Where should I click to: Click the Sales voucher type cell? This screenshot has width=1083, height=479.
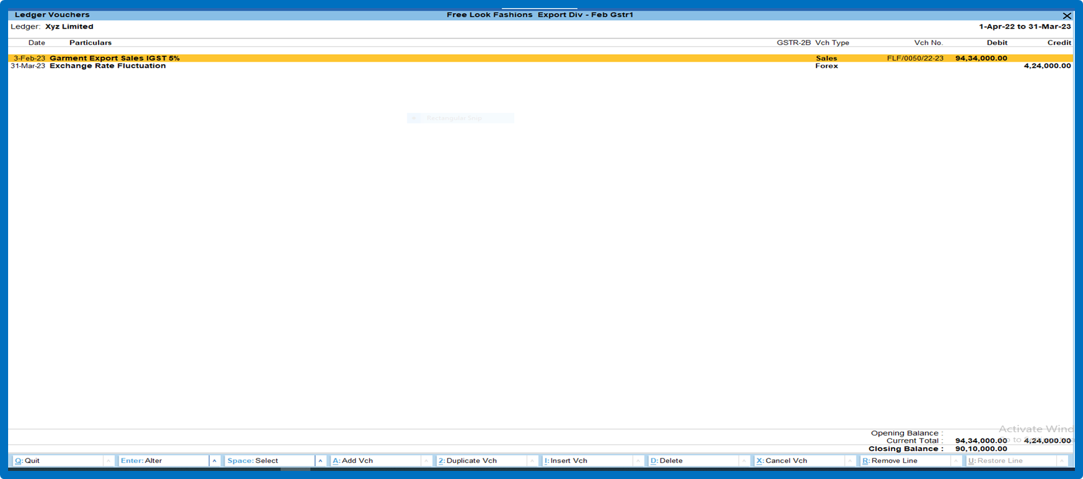[827, 58]
